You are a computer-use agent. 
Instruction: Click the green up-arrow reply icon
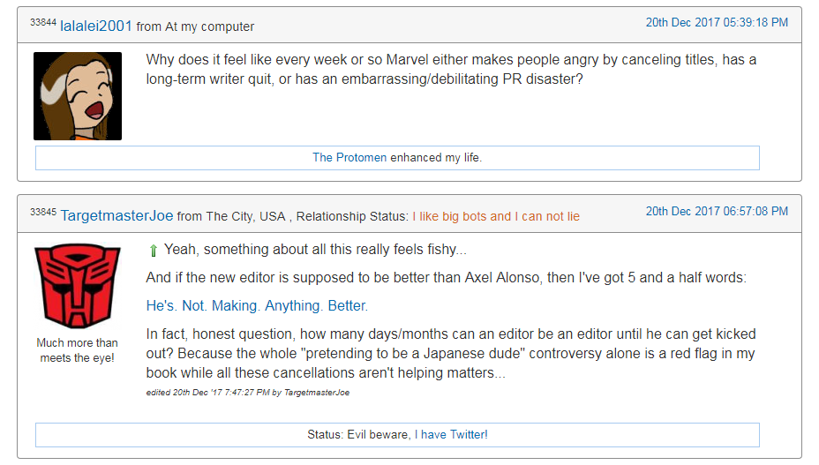(153, 251)
